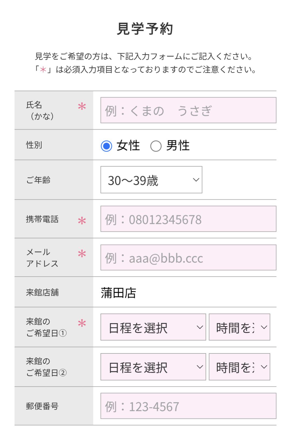Open 日程を選択 dropdown for ご希望日①
291x429 pixels.
pos(153,327)
